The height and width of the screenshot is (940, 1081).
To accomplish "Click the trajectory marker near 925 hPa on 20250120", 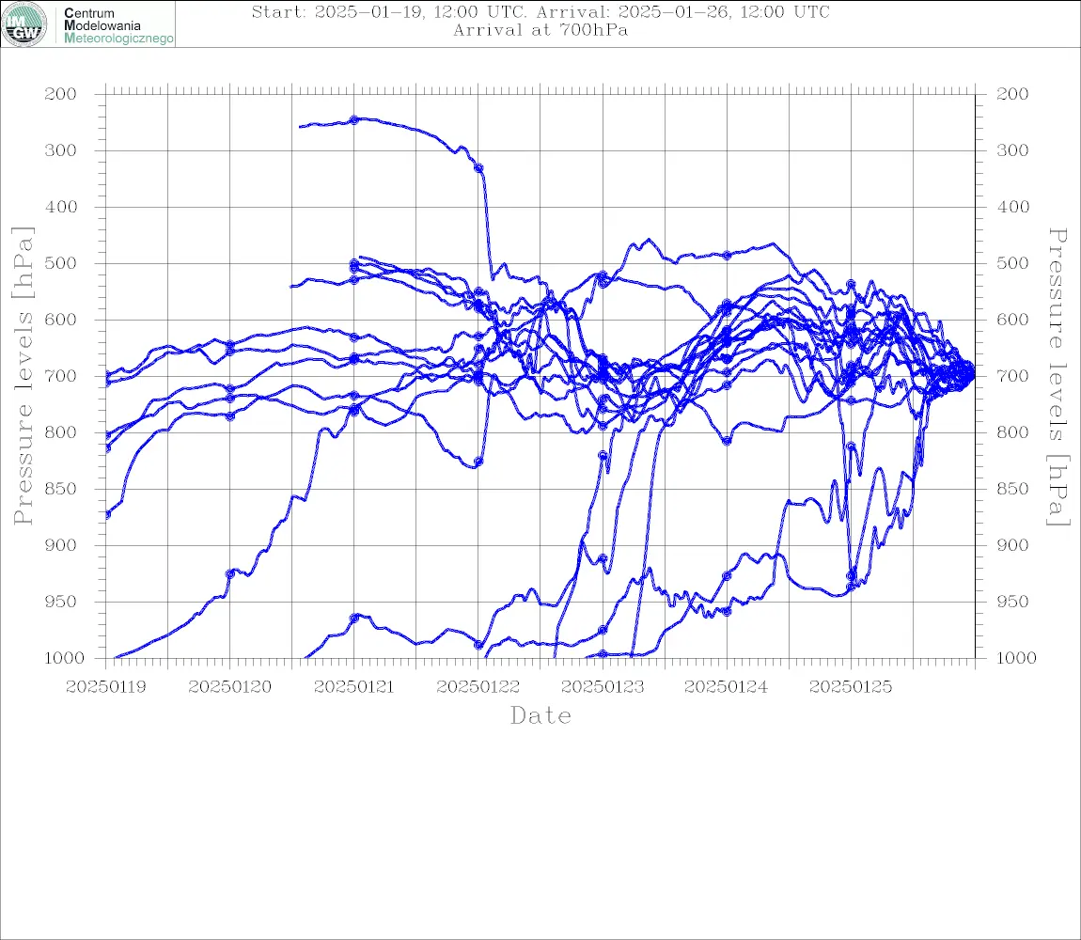I will point(230,573).
